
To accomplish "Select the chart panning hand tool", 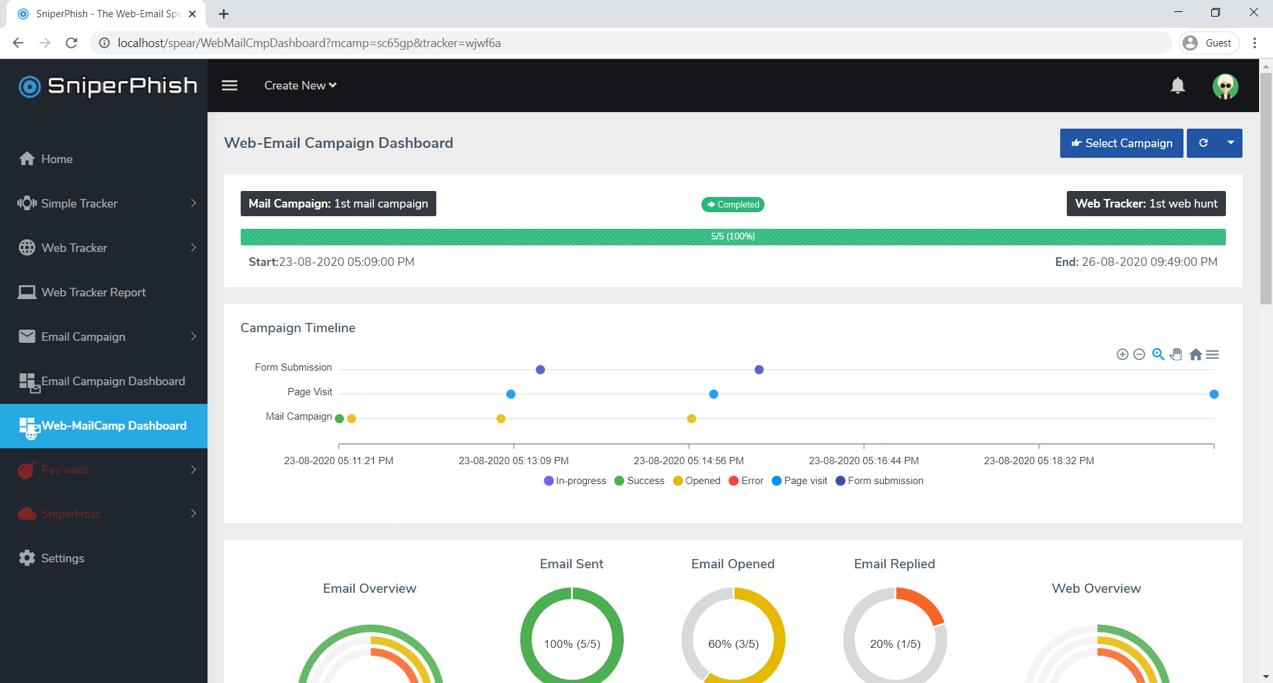I will (1176, 354).
